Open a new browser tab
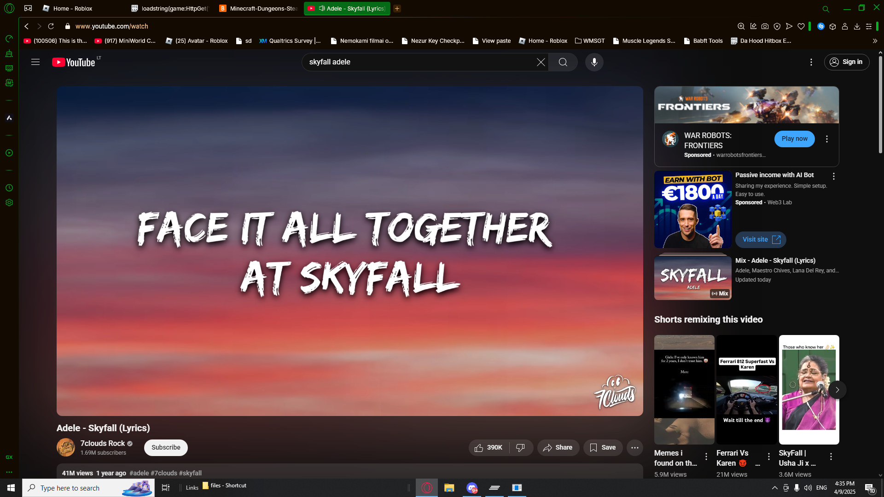This screenshot has height=497, width=884. tap(397, 8)
